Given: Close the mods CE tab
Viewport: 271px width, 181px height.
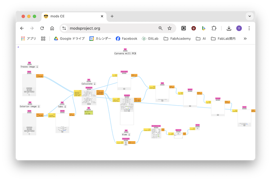Looking at the screenshot, I should click(102, 16).
